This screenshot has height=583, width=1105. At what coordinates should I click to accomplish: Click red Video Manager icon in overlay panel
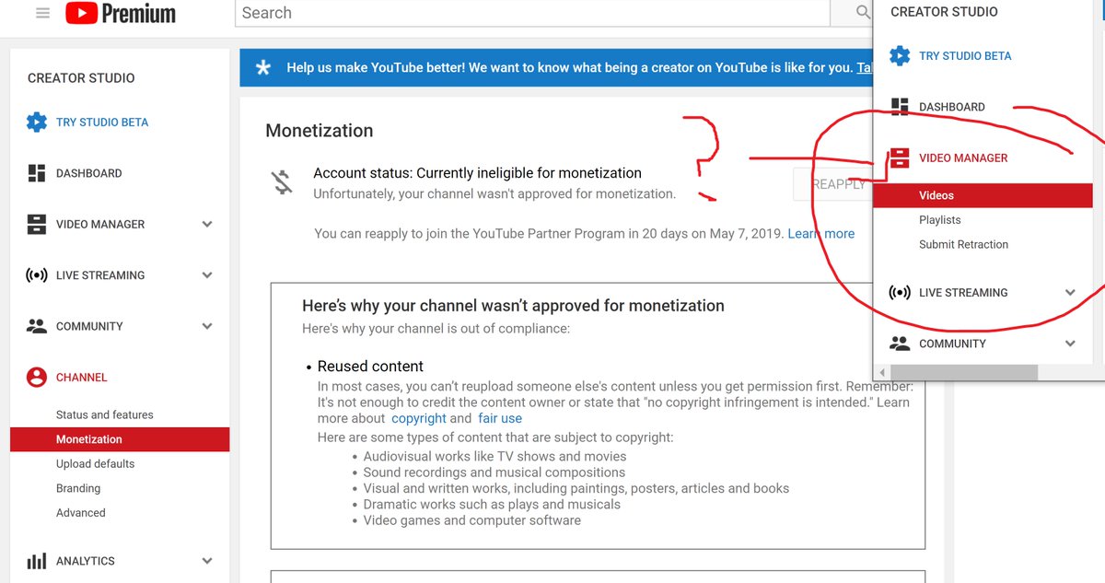[900, 158]
